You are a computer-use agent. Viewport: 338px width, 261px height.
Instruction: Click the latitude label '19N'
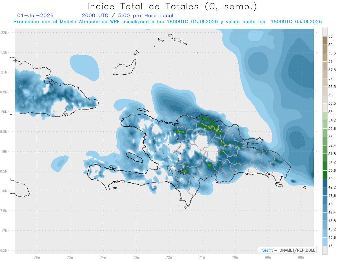pos(5,151)
